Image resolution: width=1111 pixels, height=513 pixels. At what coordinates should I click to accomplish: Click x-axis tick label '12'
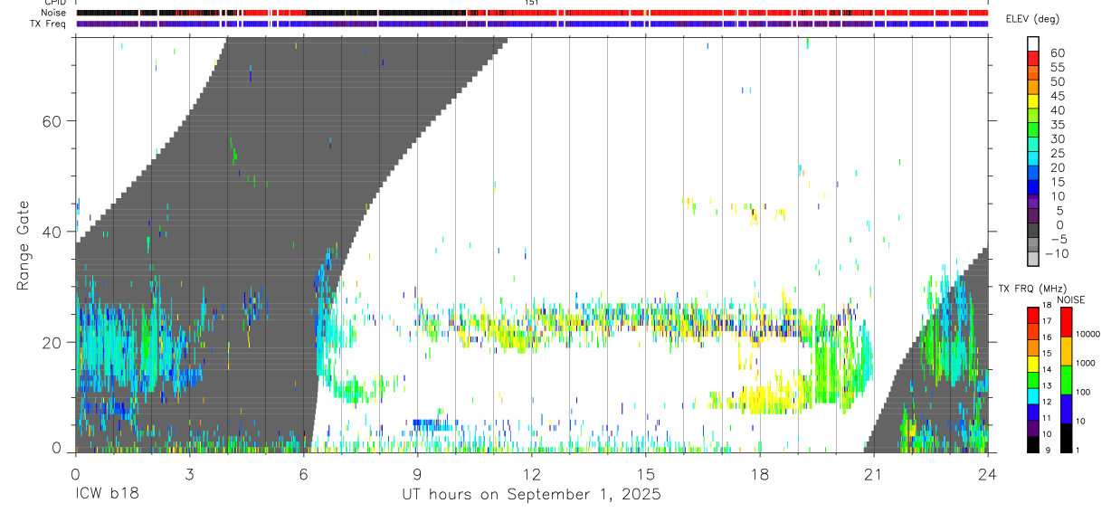pos(532,473)
